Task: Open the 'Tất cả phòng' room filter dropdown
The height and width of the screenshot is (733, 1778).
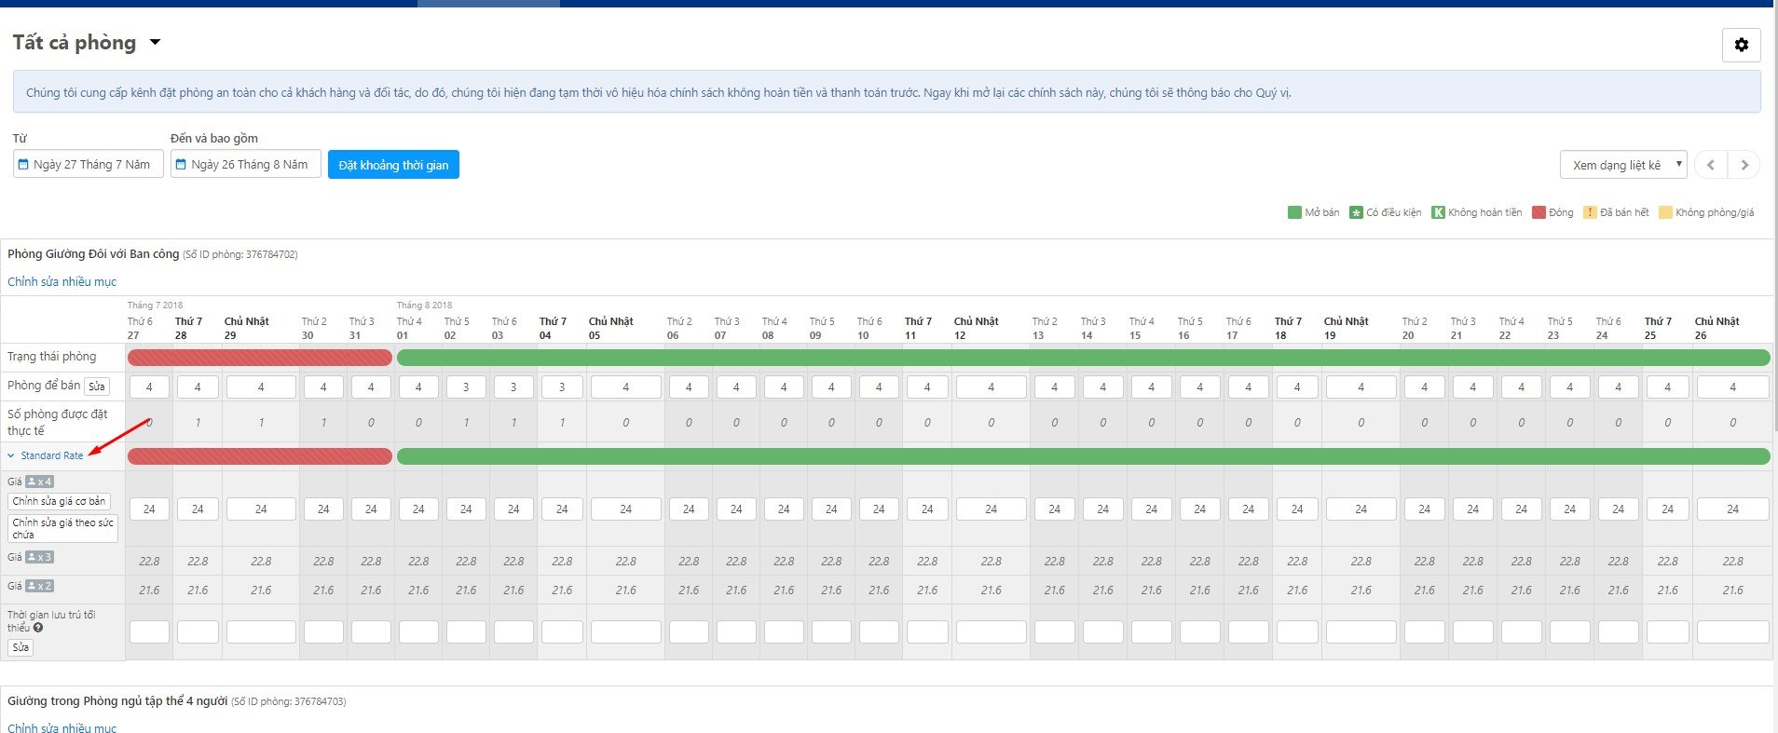Action: point(87,43)
